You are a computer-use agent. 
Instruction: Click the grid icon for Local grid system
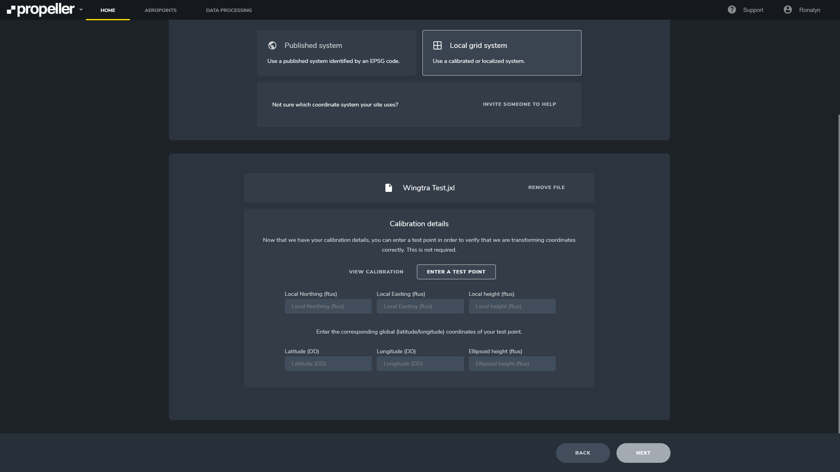(x=437, y=45)
